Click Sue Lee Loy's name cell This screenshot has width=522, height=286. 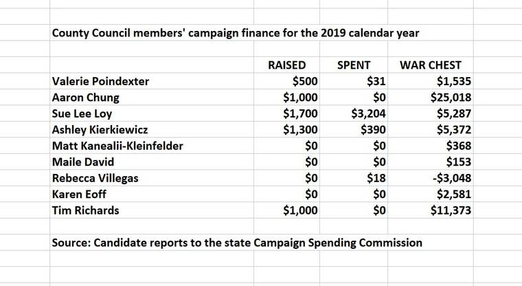(x=80, y=113)
